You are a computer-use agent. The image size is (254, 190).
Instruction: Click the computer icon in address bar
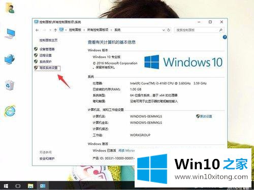[61, 30]
